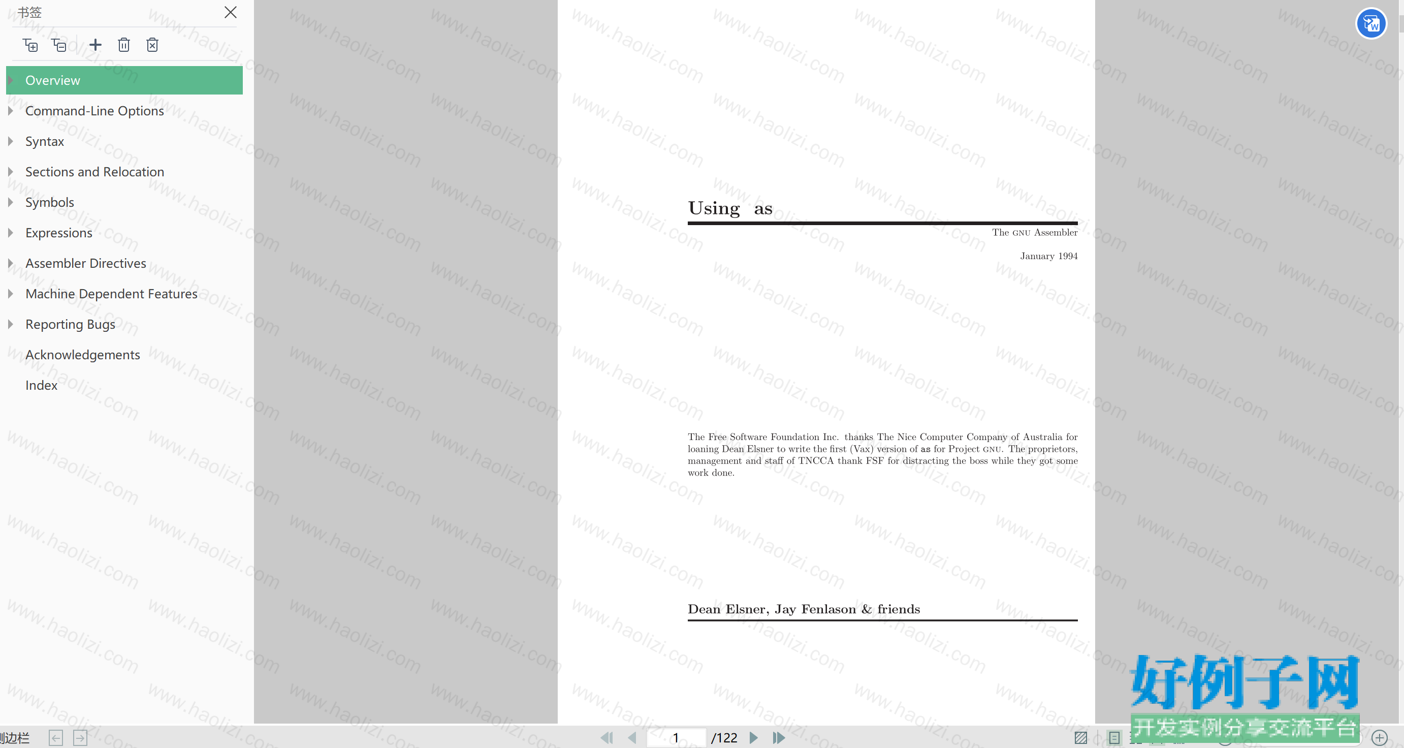This screenshot has width=1404, height=748.
Task: Open the Expressions bookmark
Action: click(x=59, y=233)
